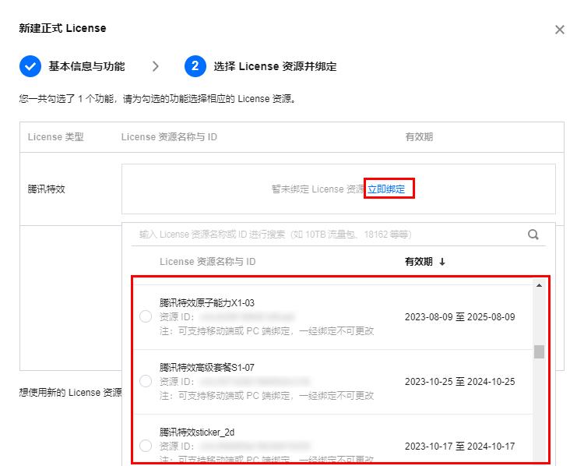Click the 腾讯特效 license type cell
This screenshot has height=466, width=584.
pyautogui.click(x=46, y=189)
